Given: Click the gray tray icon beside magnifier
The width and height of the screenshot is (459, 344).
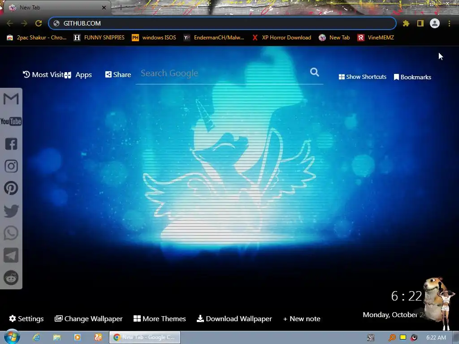Looking at the screenshot, I should pos(371,338).
